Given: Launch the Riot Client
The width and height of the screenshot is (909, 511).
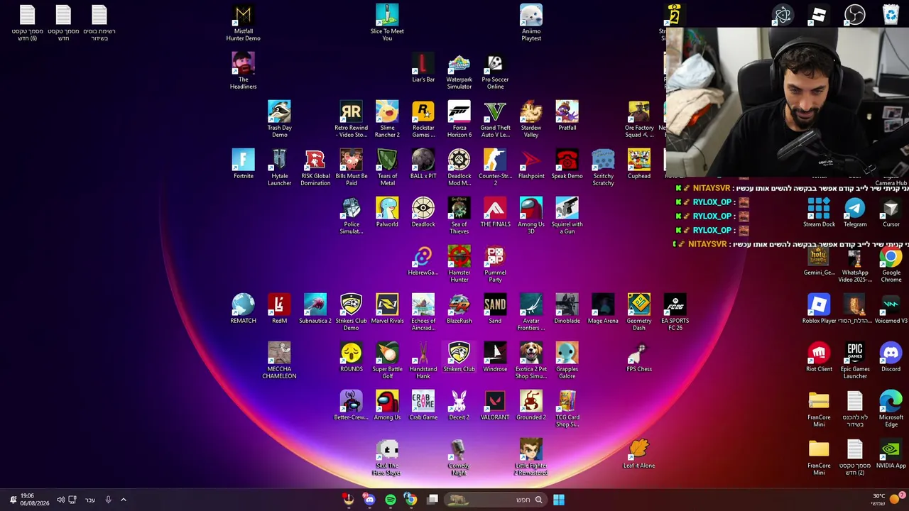Looking at the screenshot, I should pos(819,358).
